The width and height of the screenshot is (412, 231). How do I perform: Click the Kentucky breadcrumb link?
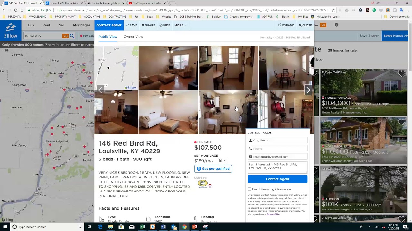point(266,38)
